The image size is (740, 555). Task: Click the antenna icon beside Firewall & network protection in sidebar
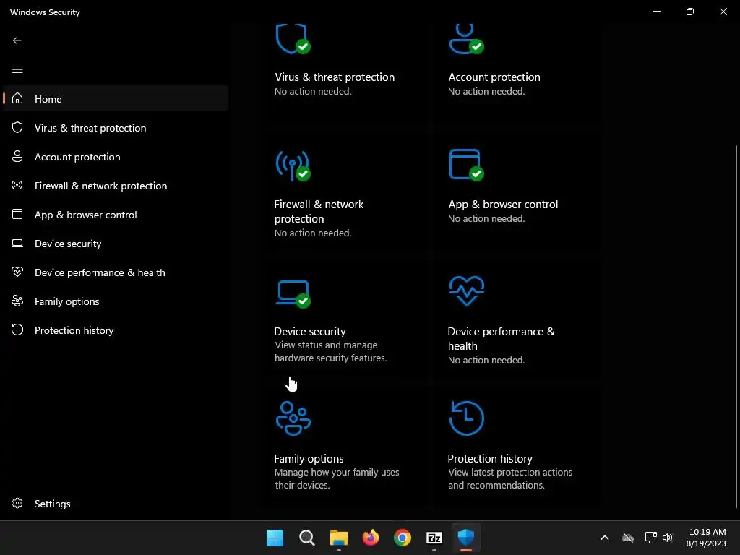coord(17,186)
